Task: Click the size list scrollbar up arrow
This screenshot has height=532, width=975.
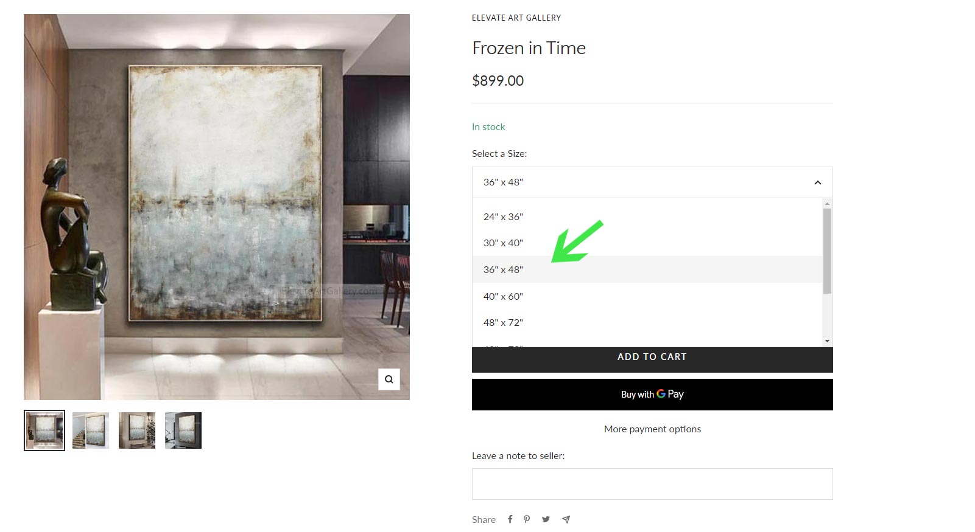Action: 827,203
